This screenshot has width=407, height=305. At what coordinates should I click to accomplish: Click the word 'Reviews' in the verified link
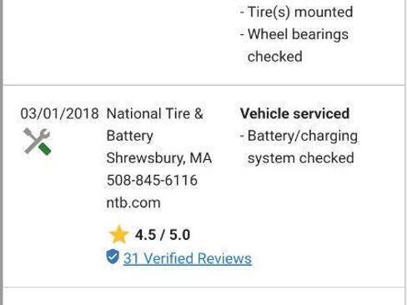click(224, 258)
